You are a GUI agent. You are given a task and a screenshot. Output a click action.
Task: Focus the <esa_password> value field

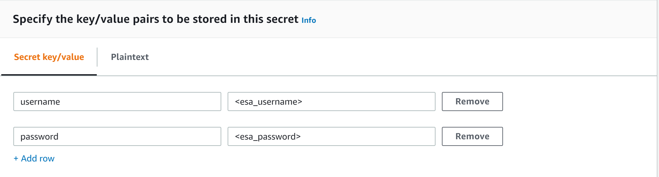(x=331, y=136)
